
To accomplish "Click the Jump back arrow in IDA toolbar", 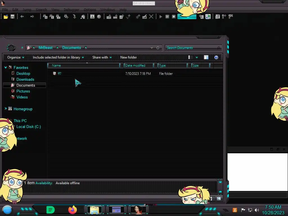I will (x=22, y=17).
